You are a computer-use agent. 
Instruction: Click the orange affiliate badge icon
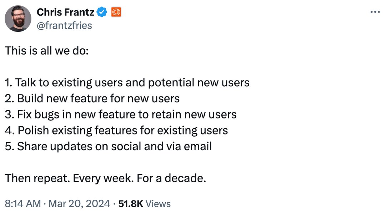click(x=116, y=12)
